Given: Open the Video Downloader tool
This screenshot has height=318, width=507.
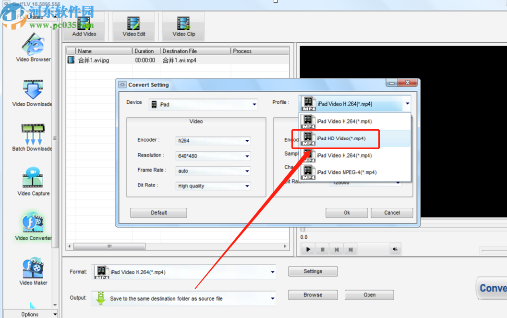Looking at the screenshot, I should coord(32,93).
